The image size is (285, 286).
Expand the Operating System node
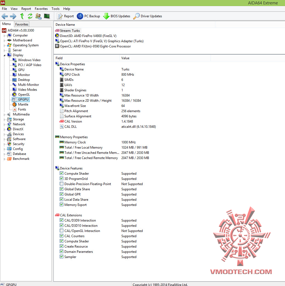(5, 46)
